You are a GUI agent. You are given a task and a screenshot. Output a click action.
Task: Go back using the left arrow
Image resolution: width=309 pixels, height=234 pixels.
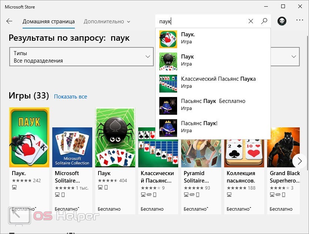tap(9, 21)
